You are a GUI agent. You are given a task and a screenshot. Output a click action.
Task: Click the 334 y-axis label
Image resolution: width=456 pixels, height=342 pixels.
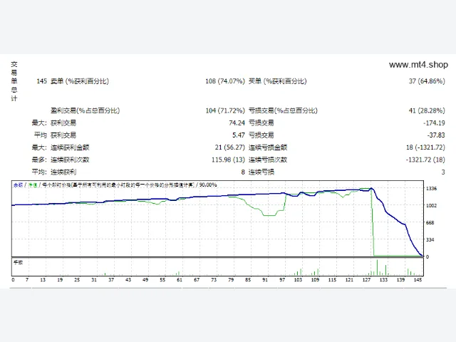point(430,240)
